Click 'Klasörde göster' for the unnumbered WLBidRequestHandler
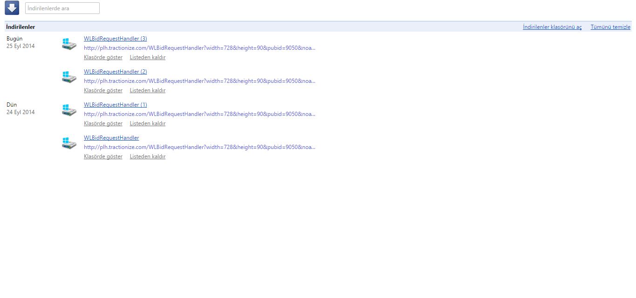 point(103,156)
